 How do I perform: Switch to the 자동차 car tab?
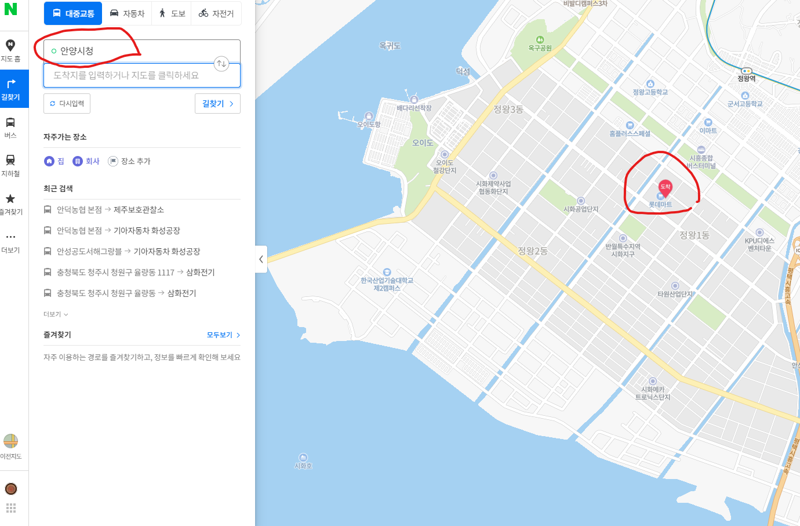[127, 13]
